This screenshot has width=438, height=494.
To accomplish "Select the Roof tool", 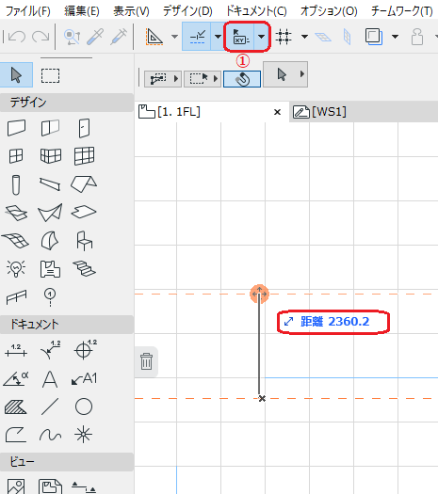I will [84, 184].
